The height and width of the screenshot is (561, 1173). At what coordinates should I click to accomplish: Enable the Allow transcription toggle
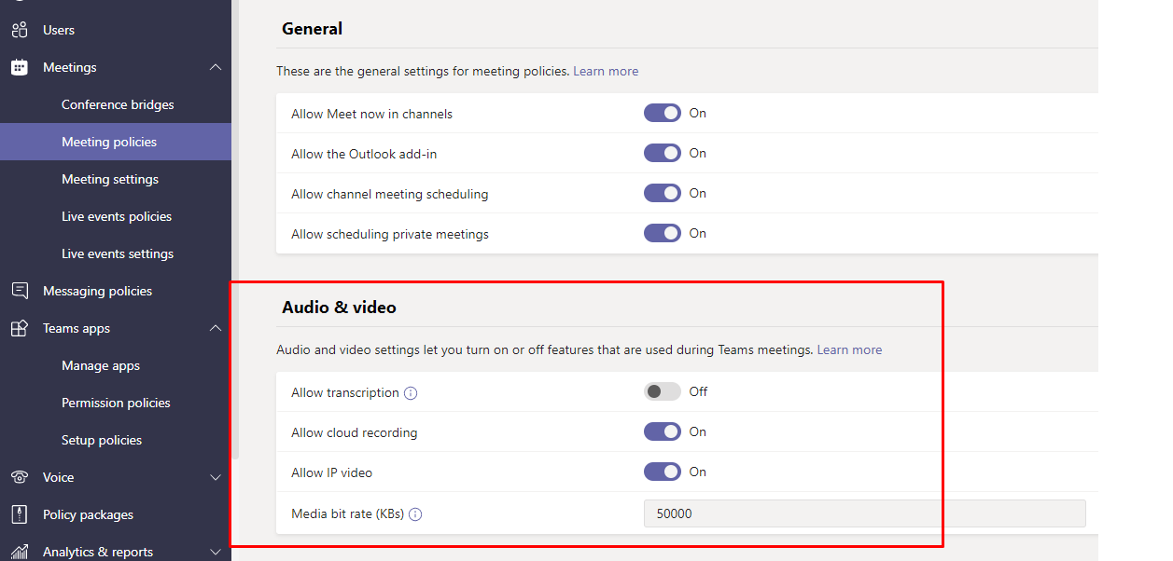click(663, 391)
